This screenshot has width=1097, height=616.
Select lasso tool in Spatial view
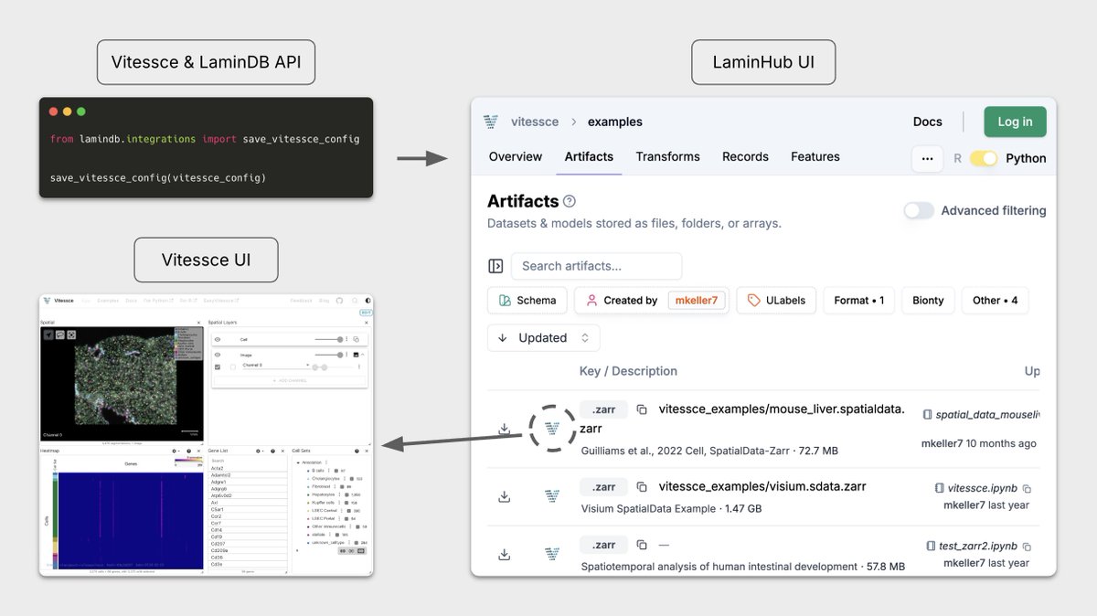60,335
